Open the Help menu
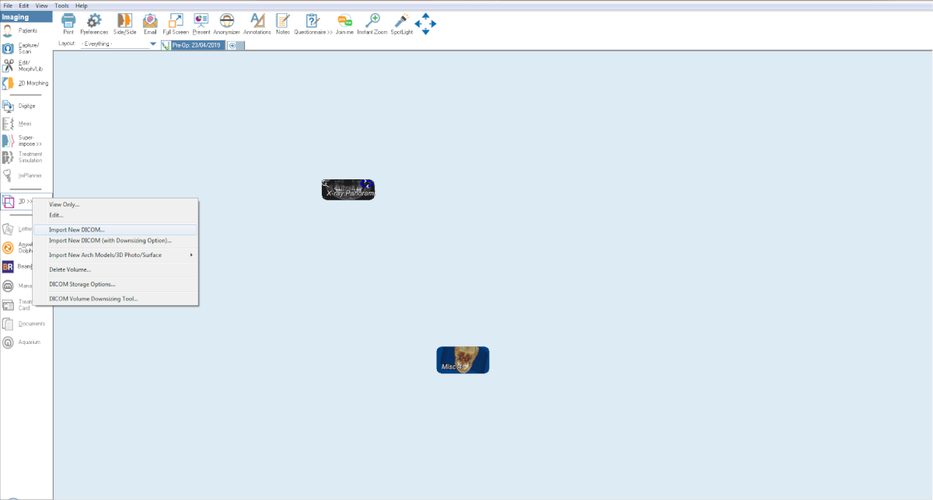Image resolution: width=933 pixels, height=500 pixels. [x=82, y=5]
